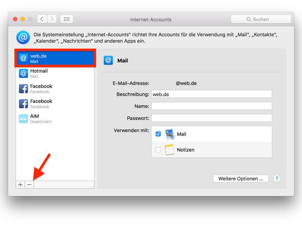Screen dimensions: 302x226
Task: Click the Hotmail @ account icon
Action: [x=23, y=74]
